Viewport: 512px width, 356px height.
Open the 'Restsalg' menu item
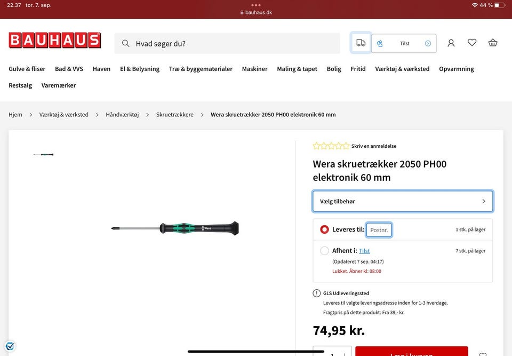click(x=20, y=85)
